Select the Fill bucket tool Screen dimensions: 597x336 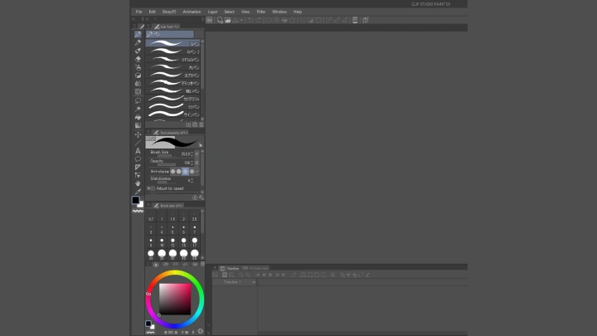pyautogui.click(x=138, y=117)
